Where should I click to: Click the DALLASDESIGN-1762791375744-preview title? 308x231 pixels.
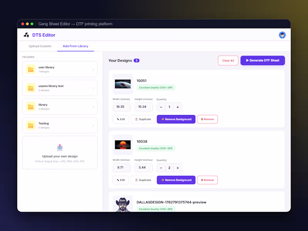[171, 203]
